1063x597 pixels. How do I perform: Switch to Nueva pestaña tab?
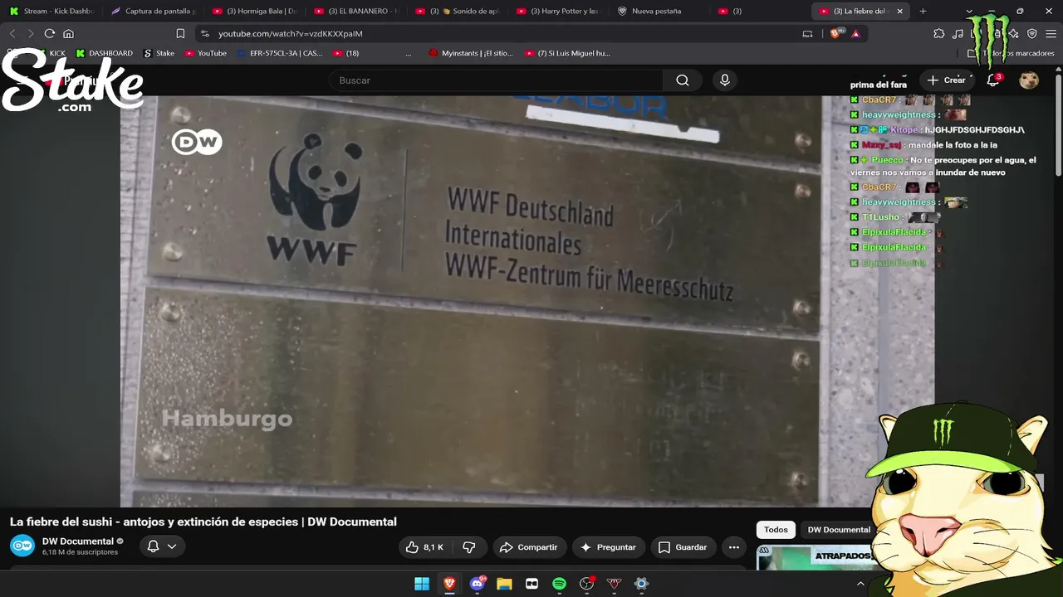coord(661,11)
